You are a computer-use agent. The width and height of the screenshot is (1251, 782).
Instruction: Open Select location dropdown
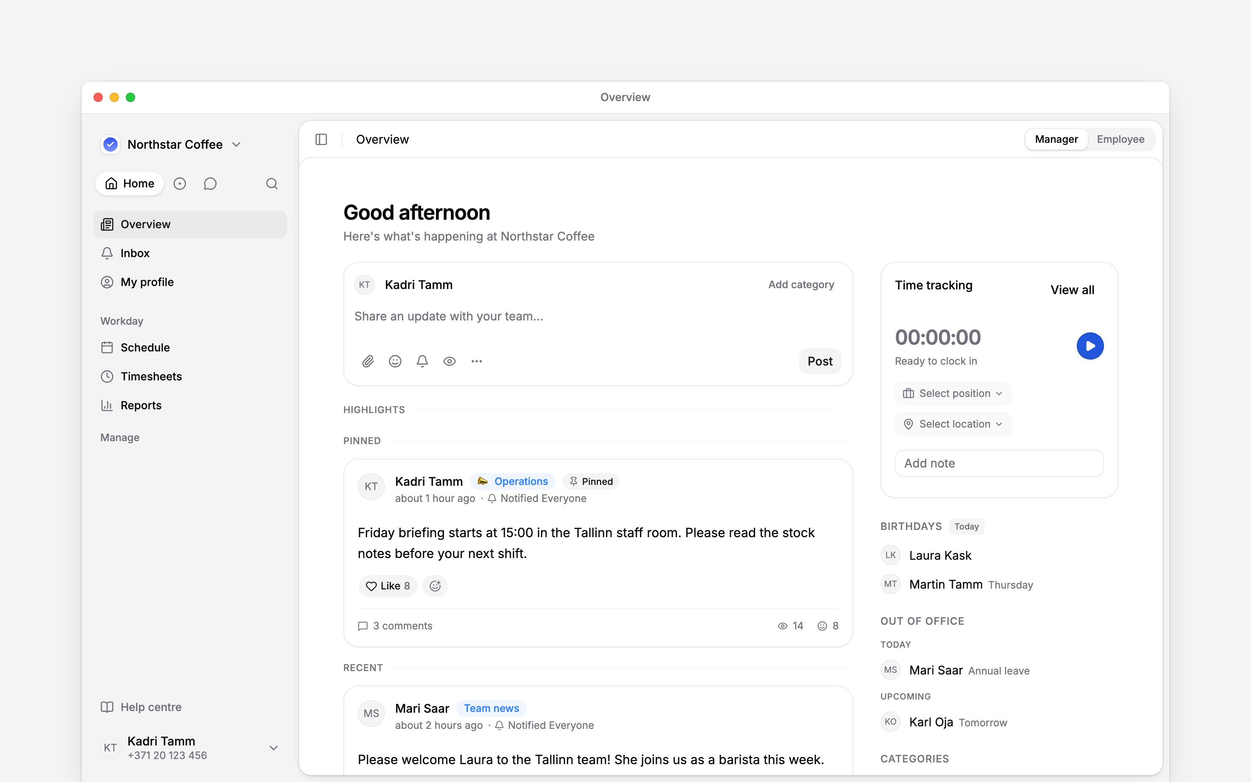pyautogui.click(x=953, y=424)
